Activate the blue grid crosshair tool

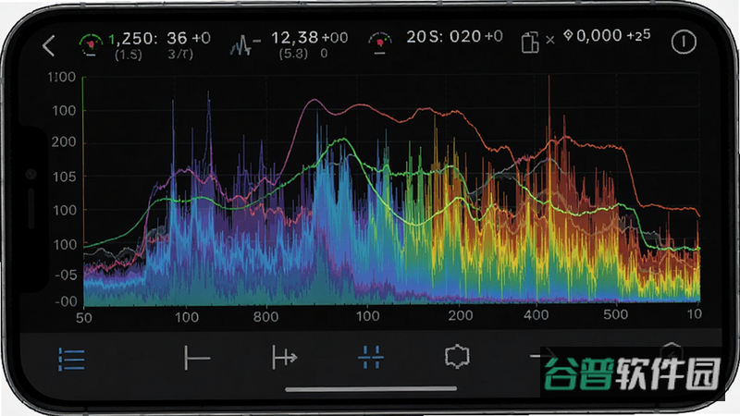click(371, 357)
